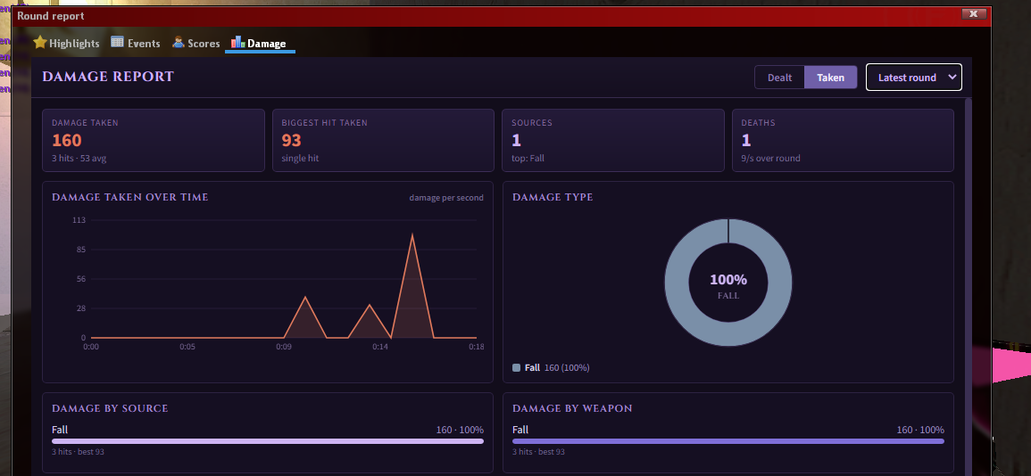
Task: Click the Scores person icon
Action: (x=179, y=43)
